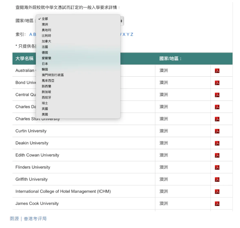This screenshot has width=240, height=228.
Task: Click Edith Cowan University PDF icon
Action: point(217,155)
